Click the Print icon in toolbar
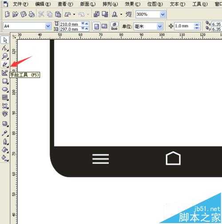This screenshot has width=222, height=224. [32, 14]
